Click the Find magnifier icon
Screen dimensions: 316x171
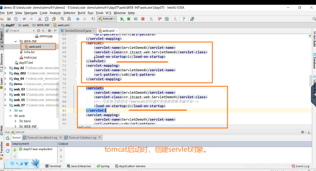coord(62,19)
